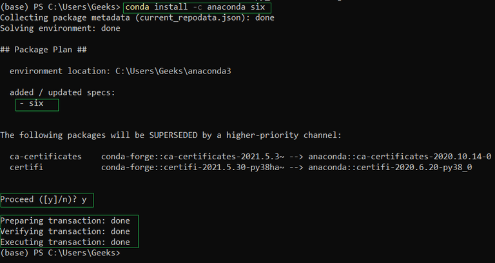The image size is (495, 263).
Task: Click the 'Proceed ([y]/n)? y' prompt
Action: (x=44, y=200)
